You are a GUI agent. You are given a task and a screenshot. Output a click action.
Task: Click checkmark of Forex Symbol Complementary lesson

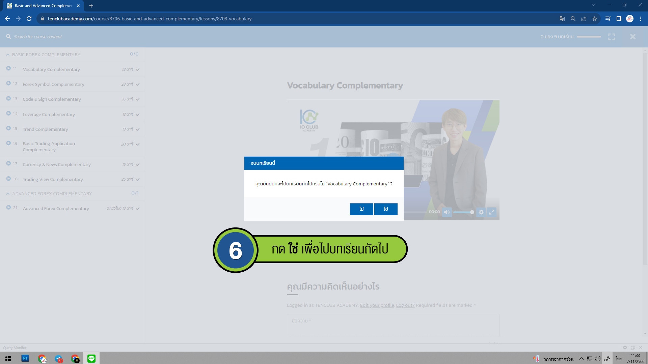point(138,84)
